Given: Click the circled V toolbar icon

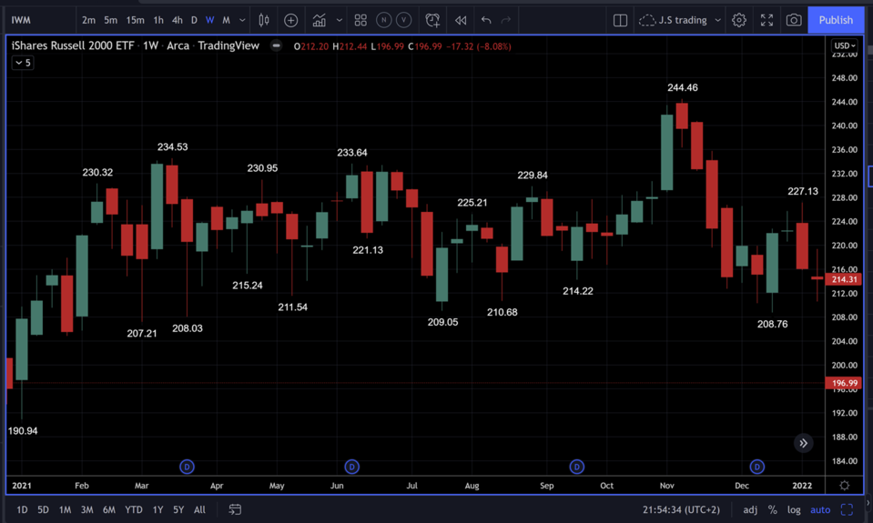Looking at the screenshot, I should click(x=403, y=20).
